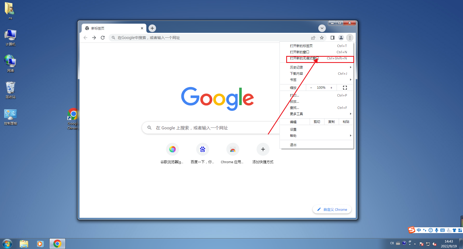Screen dimensions: 463x249
Task: Click 剪切 in edit row
Action: (x=317, y=122)
